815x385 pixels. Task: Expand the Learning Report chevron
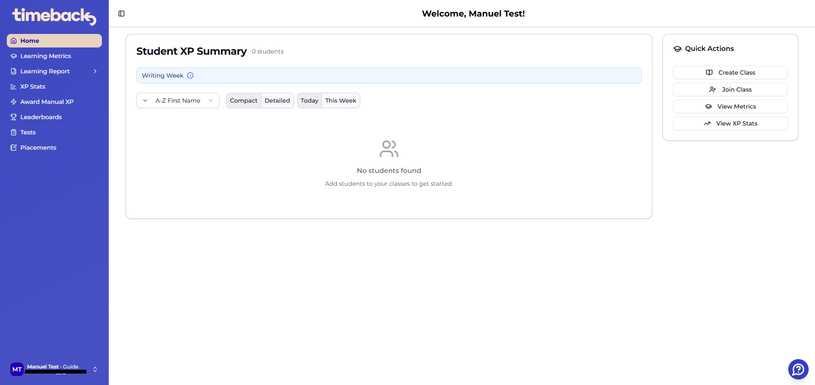[95, 71]
